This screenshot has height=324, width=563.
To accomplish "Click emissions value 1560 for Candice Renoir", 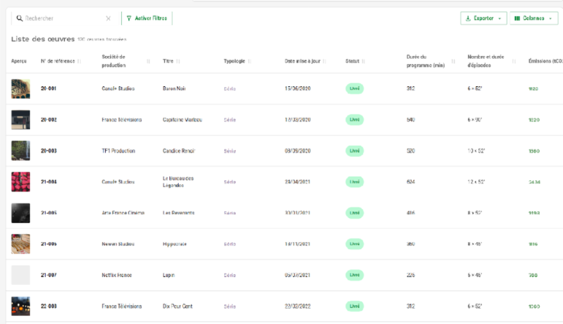I will tap(534, 151).
